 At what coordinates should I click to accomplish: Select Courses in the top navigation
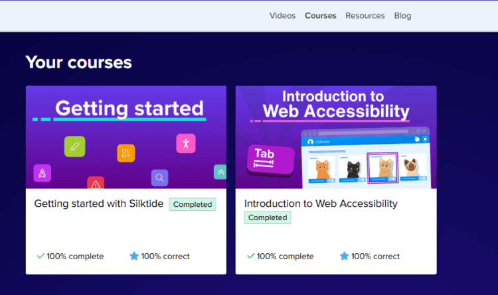320,15
